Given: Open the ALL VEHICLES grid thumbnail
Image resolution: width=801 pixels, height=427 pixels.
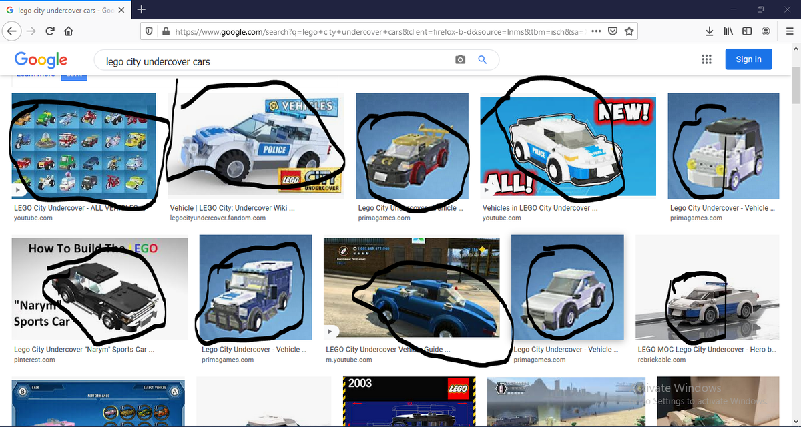Looking at the screenshot, I should tap(84, 146).
